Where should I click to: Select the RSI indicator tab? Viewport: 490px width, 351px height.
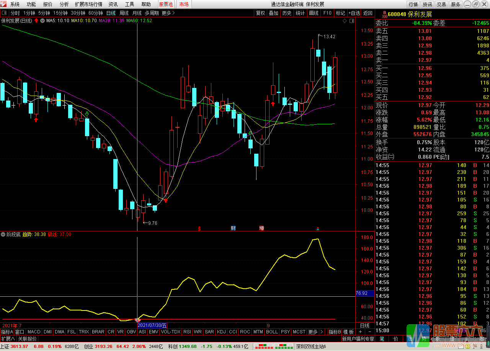pyautogui.click(x=187, y=332)
